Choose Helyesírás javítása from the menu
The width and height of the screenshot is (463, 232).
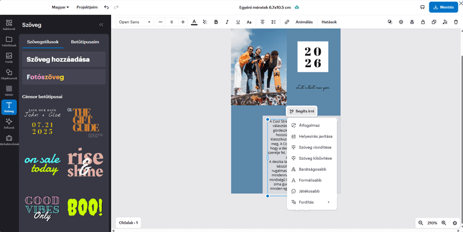coord(312,137)
